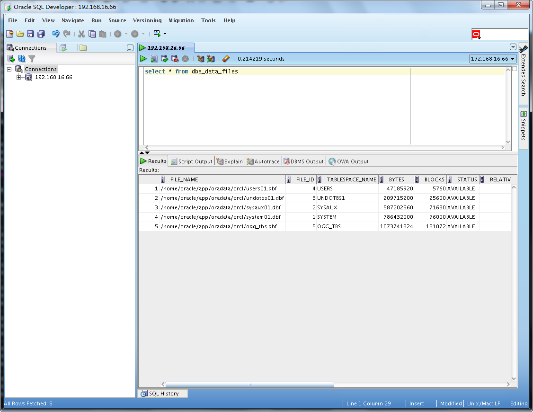Click the Paste clipboard icon
Image resolution: width=533 pixels, height=412 pixels.
102,34
